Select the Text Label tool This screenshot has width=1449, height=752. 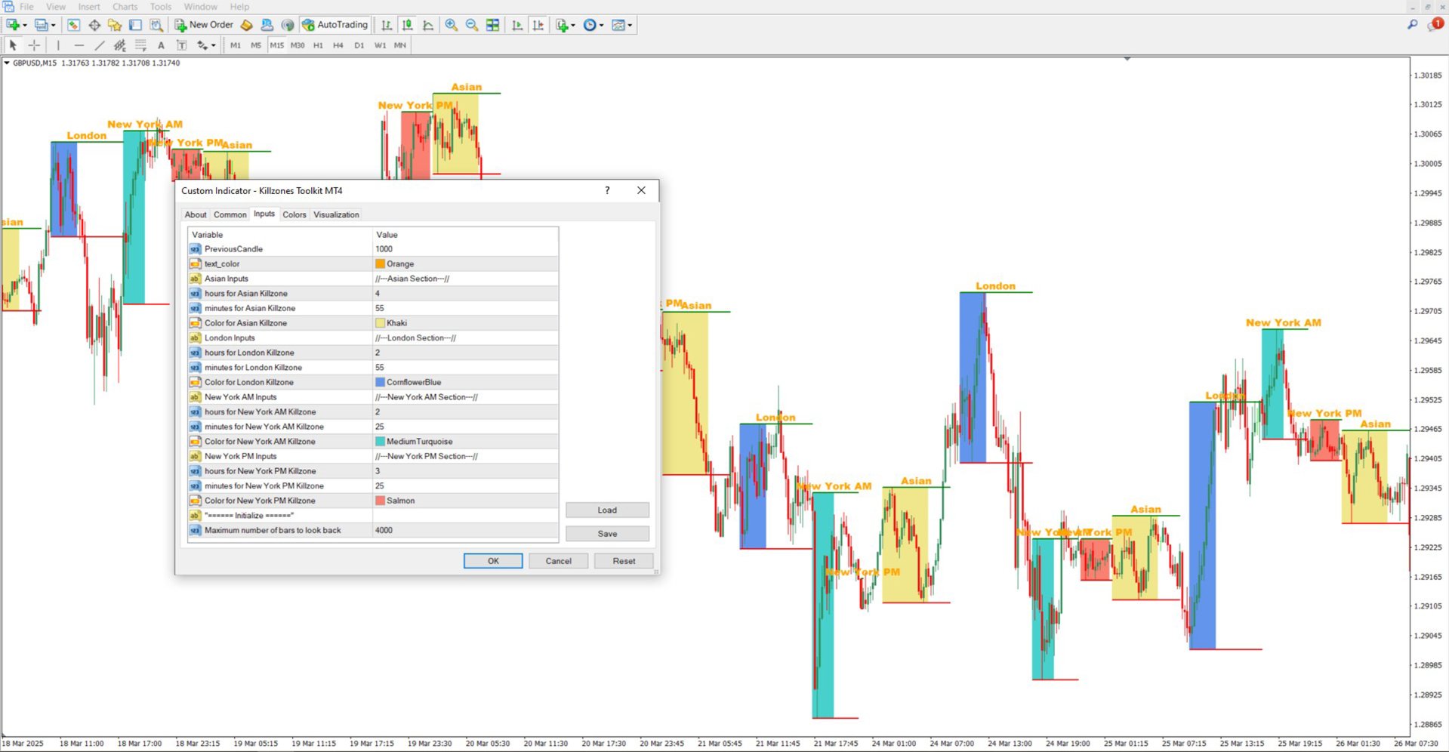[x=181, y=45]
